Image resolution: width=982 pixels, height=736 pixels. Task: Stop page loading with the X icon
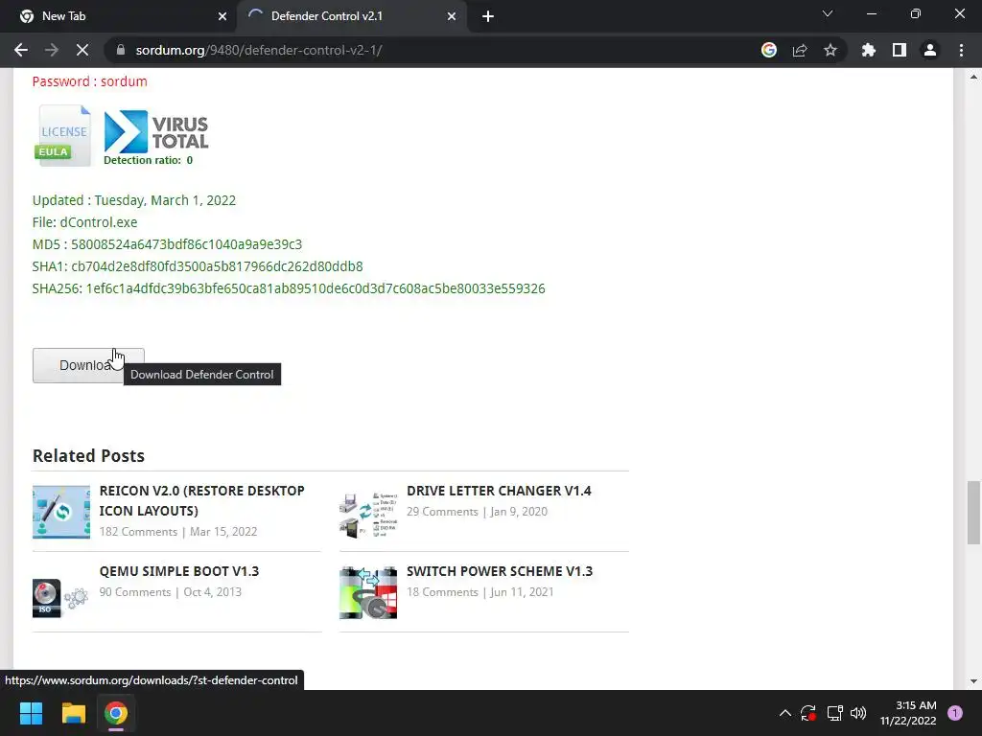[x=82, y=50]
